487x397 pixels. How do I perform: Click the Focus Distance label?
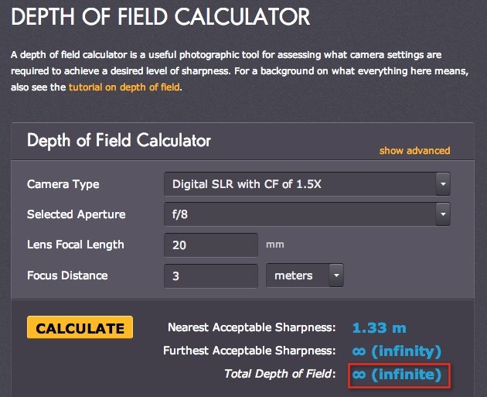67,276
